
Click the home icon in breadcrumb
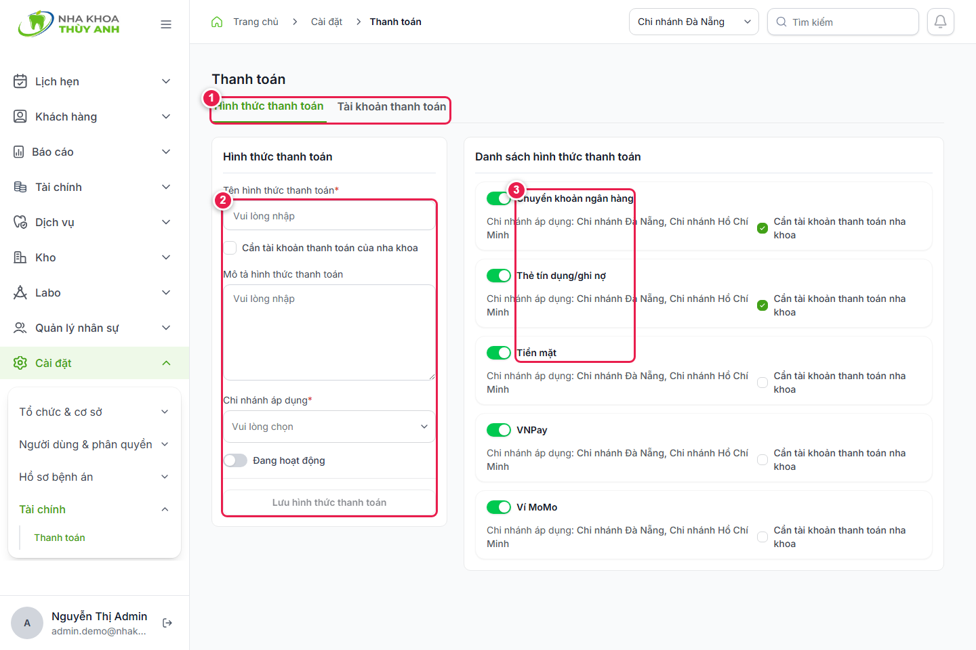point(217,22)
